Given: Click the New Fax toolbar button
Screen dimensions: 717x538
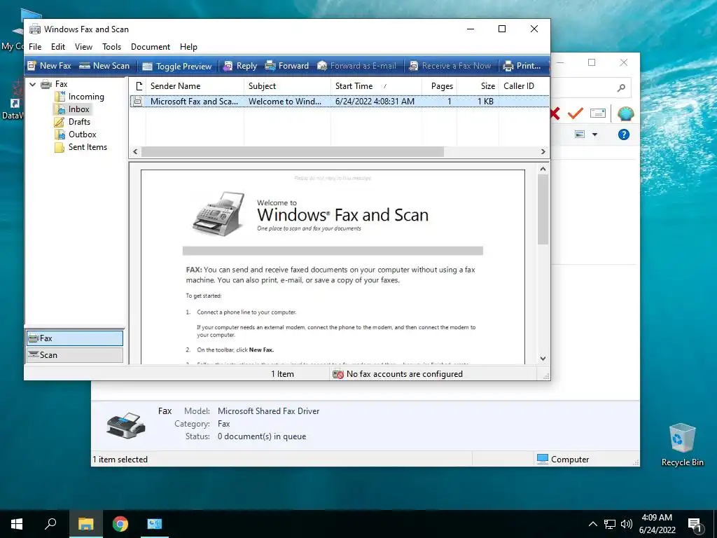Looking at the screenshot, I should (49, 66).
